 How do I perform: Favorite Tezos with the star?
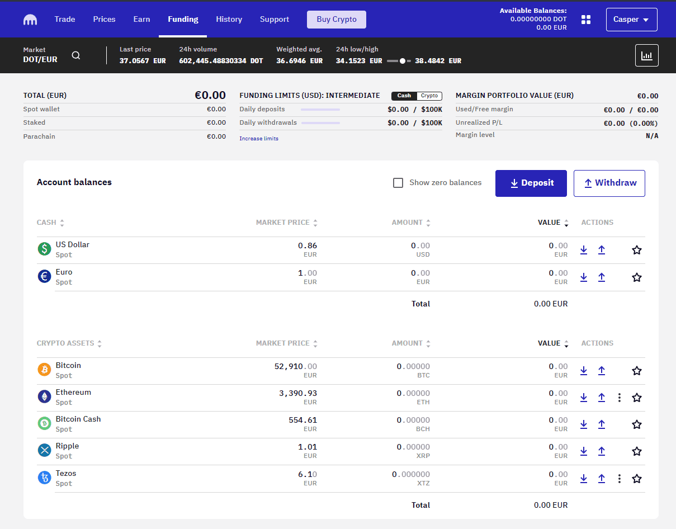[x=636, y=479]
